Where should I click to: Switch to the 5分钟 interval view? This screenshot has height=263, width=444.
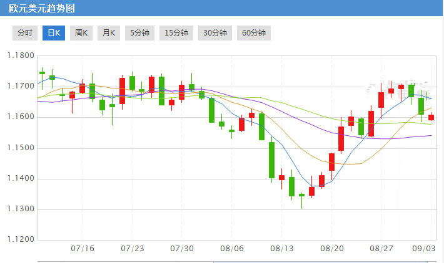click(140, 33)
